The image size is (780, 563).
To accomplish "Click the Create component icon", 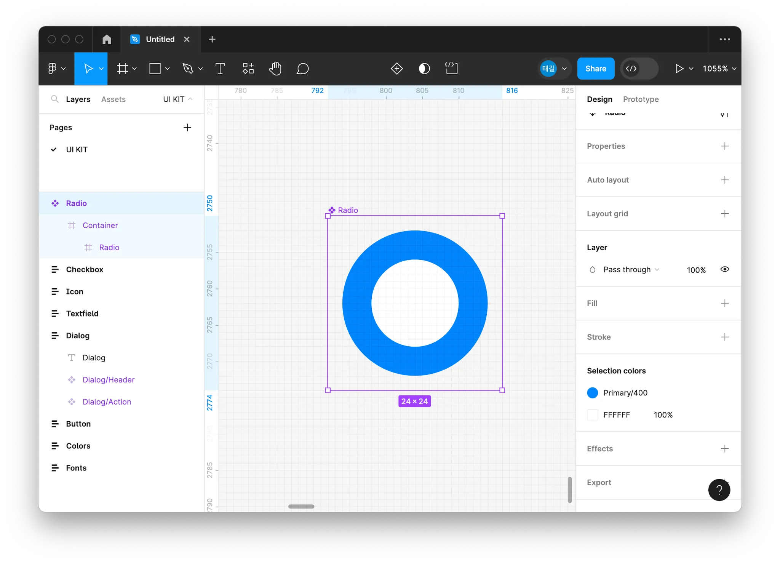I will click(x=397, y=69).
